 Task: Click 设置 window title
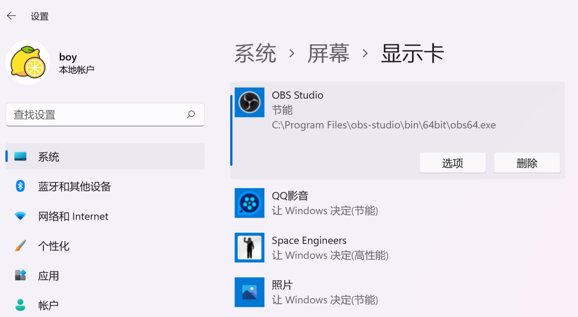click(x=40, y=16)
